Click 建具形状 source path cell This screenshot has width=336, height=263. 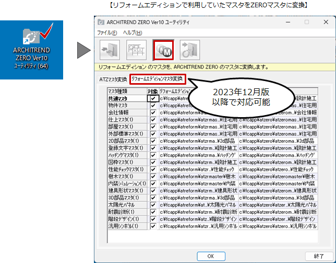click(x=199, y=191)
